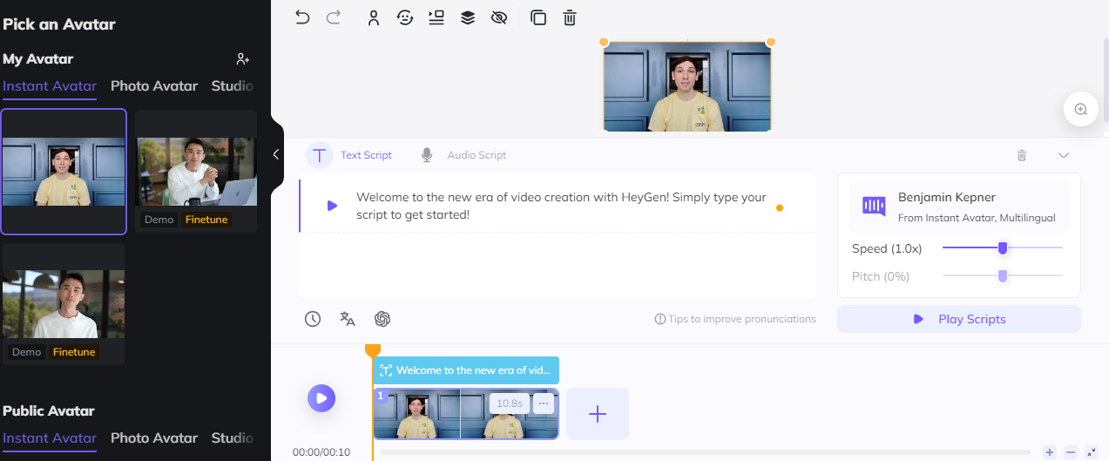The width and height of the screenshot is (1109, 461).
Task: Add a new scene with plus button
Action: pyautogui.click(x=598, y=414)
